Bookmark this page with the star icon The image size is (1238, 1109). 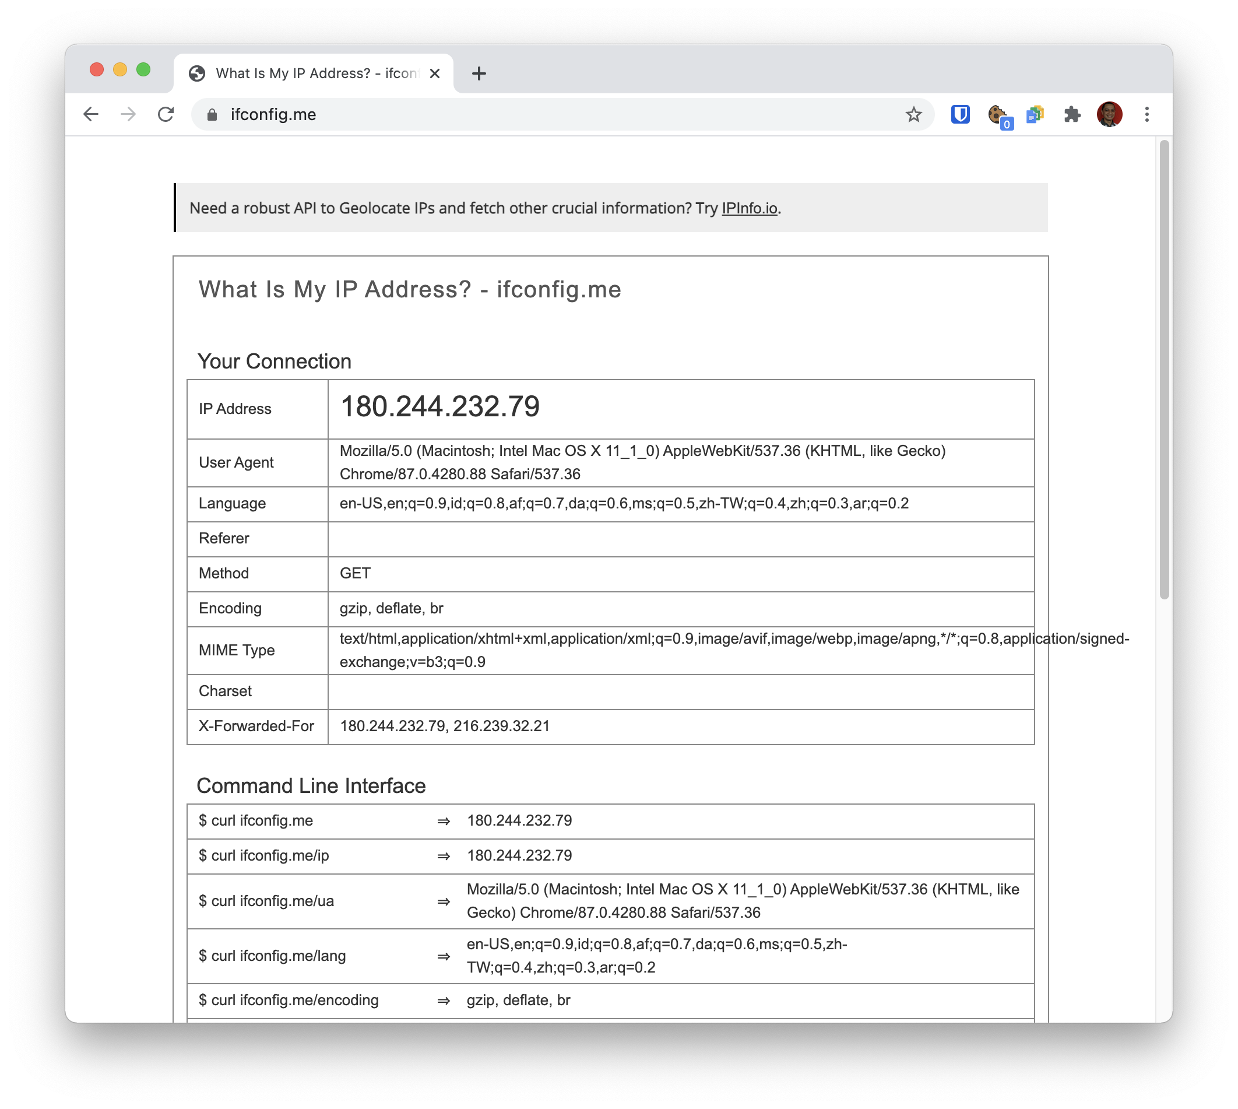[913, 114]
